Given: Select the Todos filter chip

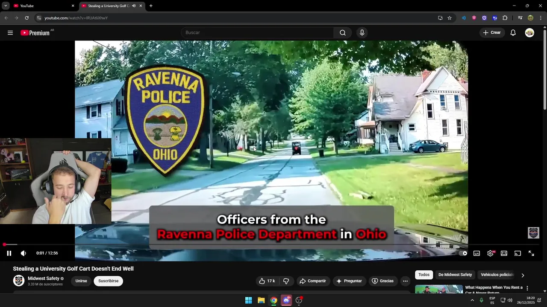Looking at the screenshot, I should (x=424, y=275).
